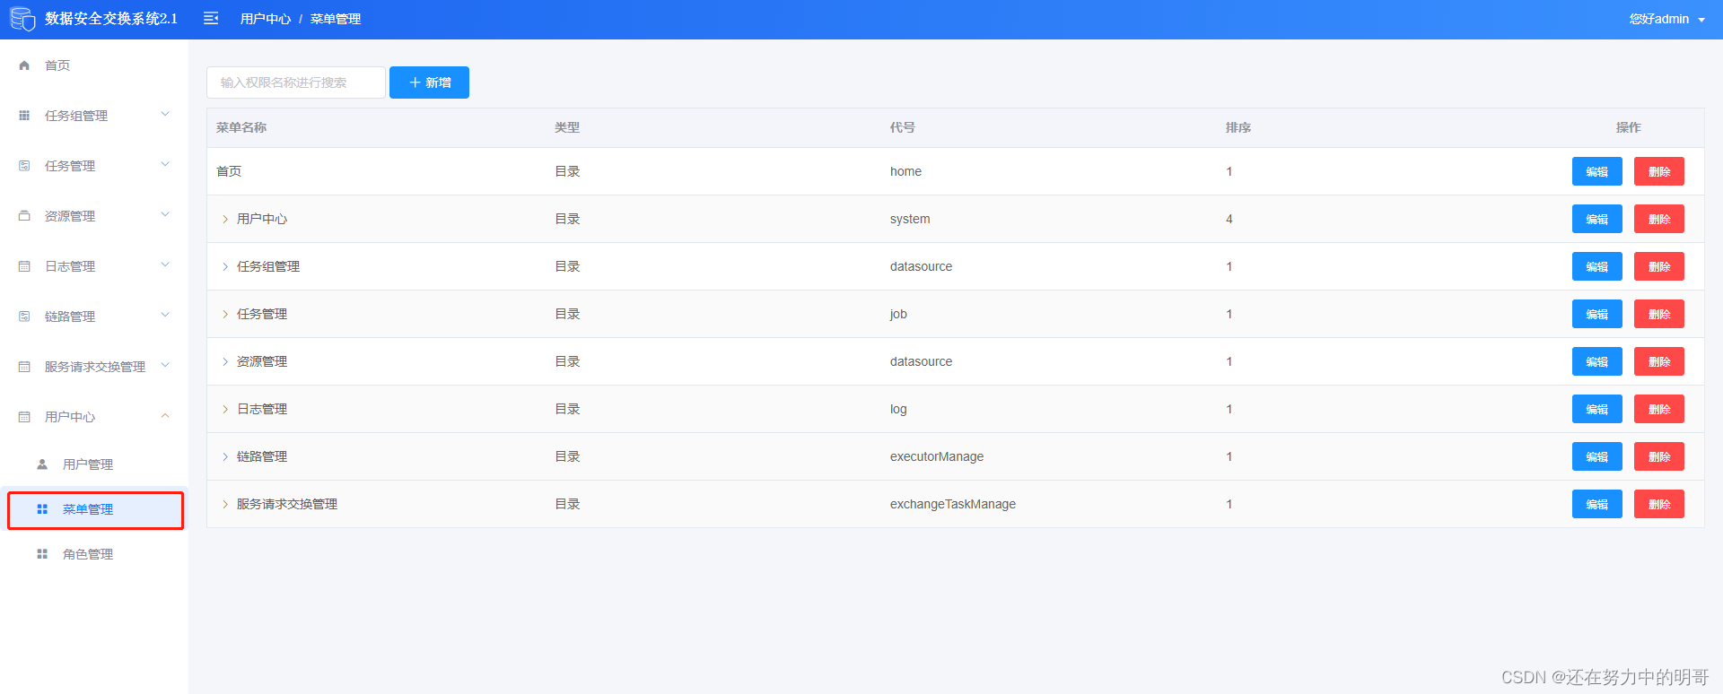The image size is (1723, 694).
Task: Expand the 日志管理 table row chevron
Action: (x=225, y=409)
